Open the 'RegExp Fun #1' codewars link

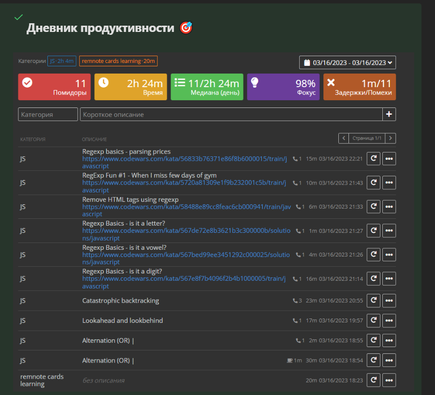tap(184, 183)
